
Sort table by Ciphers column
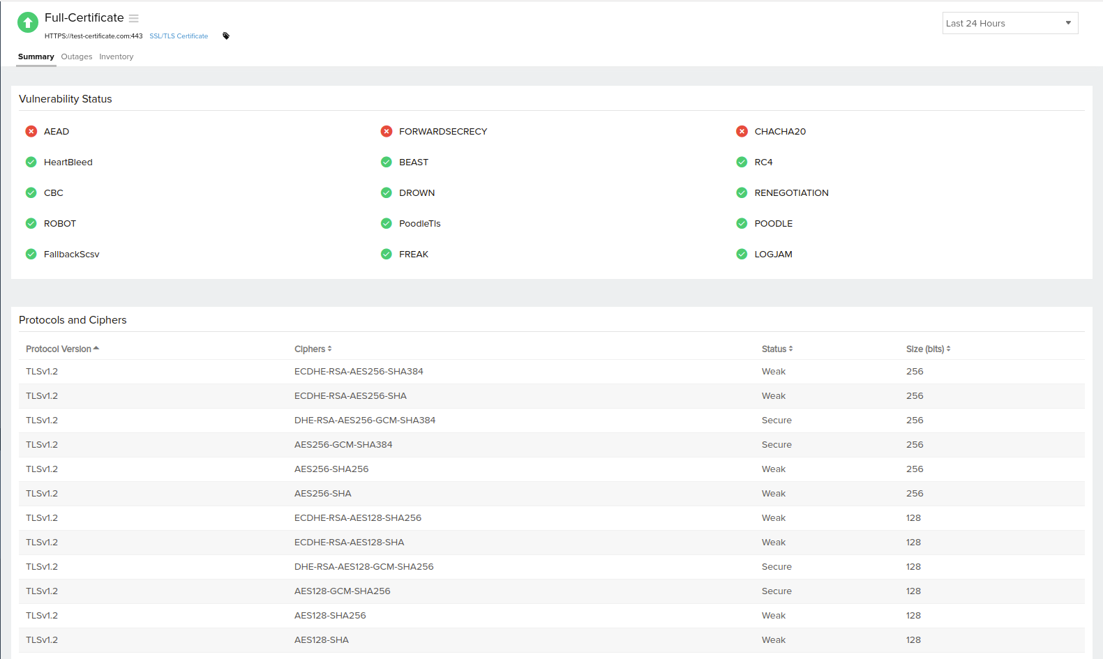pyautogui.click(x=313, y=349)
